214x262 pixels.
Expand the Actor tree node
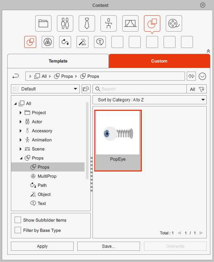pyautogui.click(x=21, y=122)
